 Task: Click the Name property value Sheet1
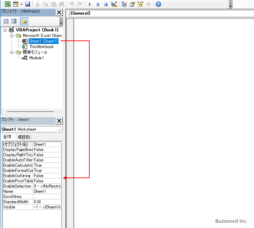[x=47, y=191]
